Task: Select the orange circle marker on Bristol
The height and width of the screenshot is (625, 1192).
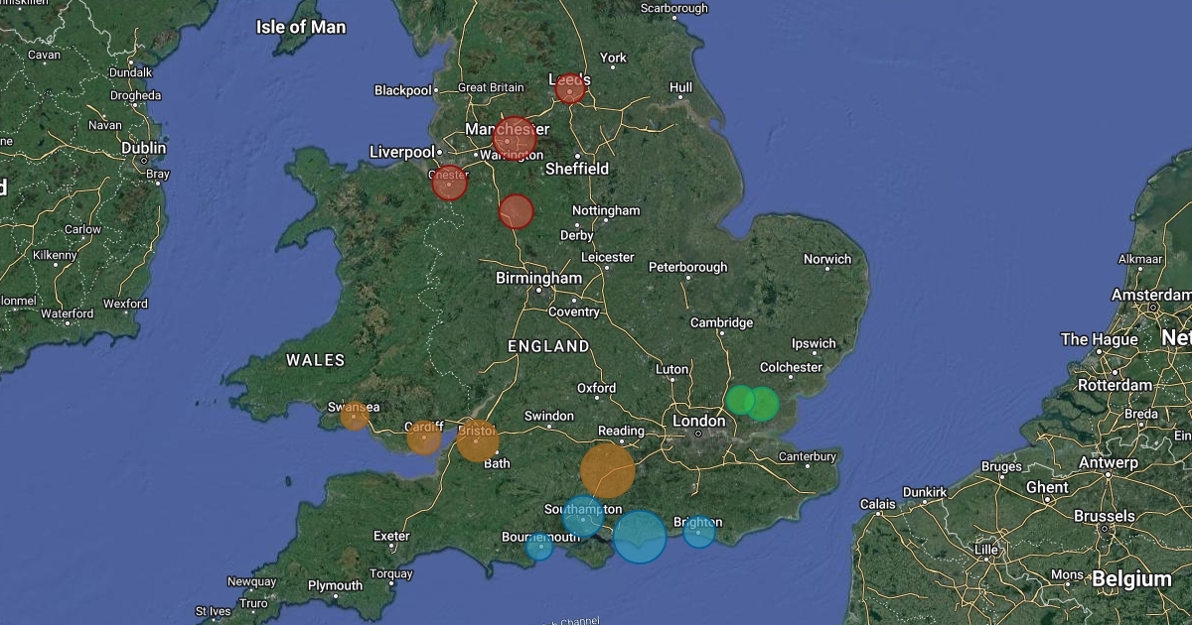Action: tap(478, 440)
